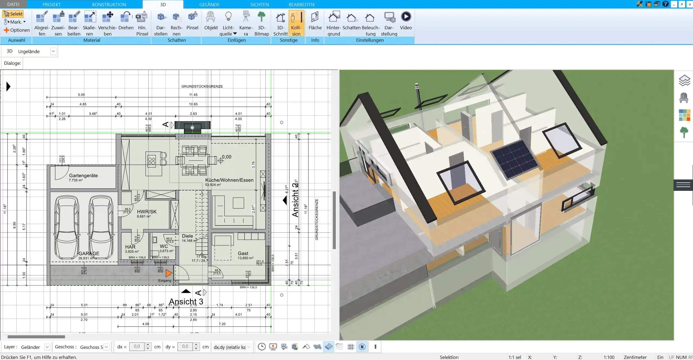Open the 3D-Schnitt section tool
Viewport: 693px width, 360px height.
pyautogui.click(x=280, y=23)
